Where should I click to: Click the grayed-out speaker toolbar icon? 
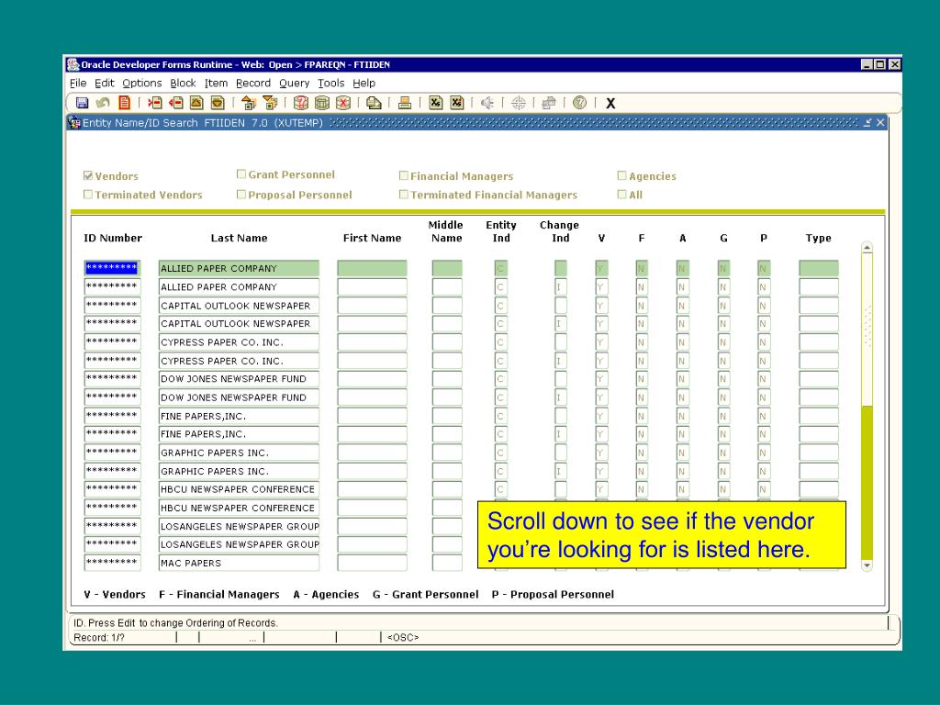coord(487,103)
